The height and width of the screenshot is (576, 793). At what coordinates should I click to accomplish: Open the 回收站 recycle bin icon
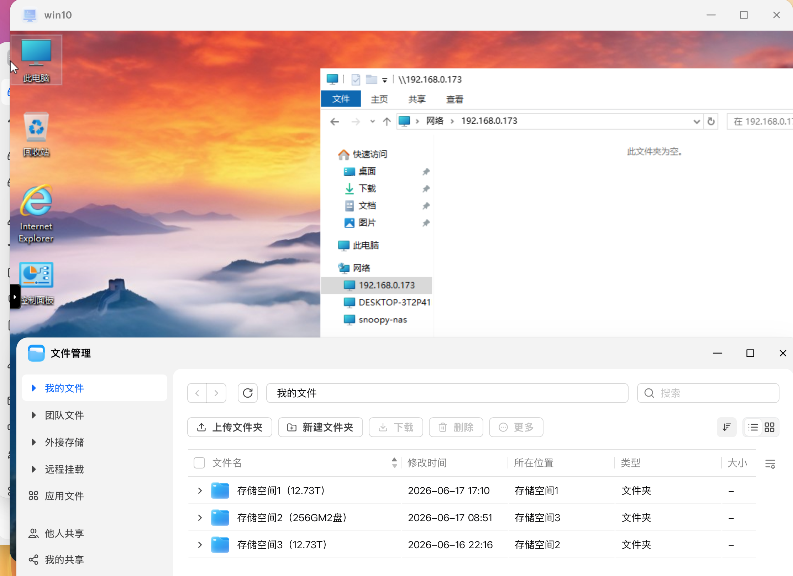click(x=36, y=134)
